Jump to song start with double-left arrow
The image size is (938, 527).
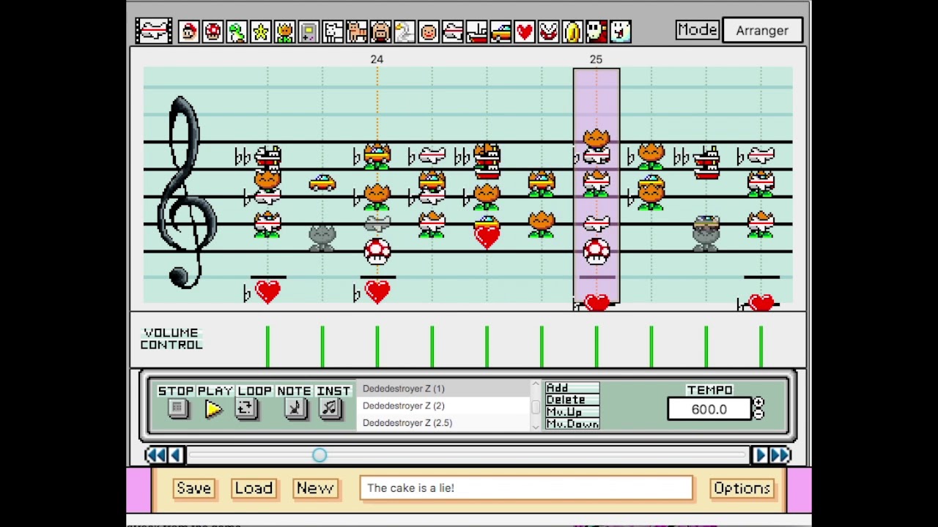pyautogui.click(x=155, y=455)
